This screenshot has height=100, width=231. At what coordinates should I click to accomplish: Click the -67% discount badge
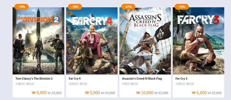(128, 7)
